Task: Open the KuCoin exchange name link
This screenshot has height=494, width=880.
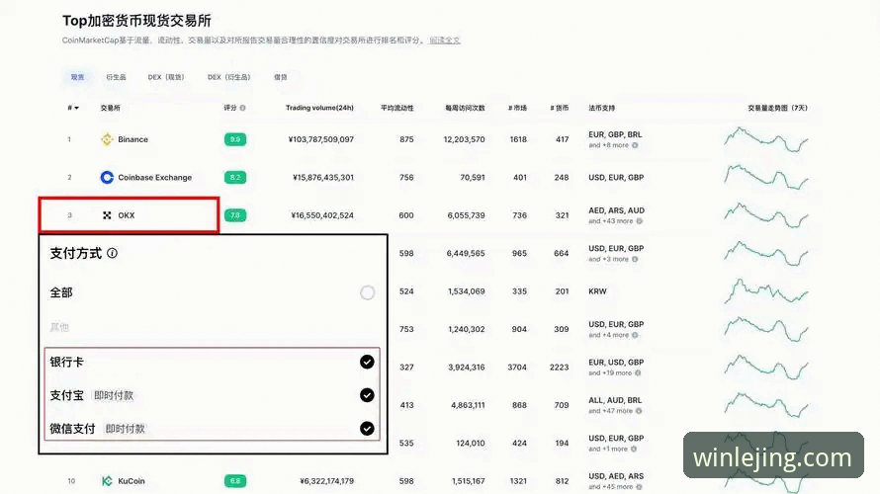Action: click(132, 481)
